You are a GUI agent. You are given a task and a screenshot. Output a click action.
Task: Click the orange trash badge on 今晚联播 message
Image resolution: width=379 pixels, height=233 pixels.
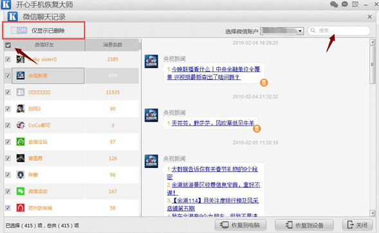(264, 82)
